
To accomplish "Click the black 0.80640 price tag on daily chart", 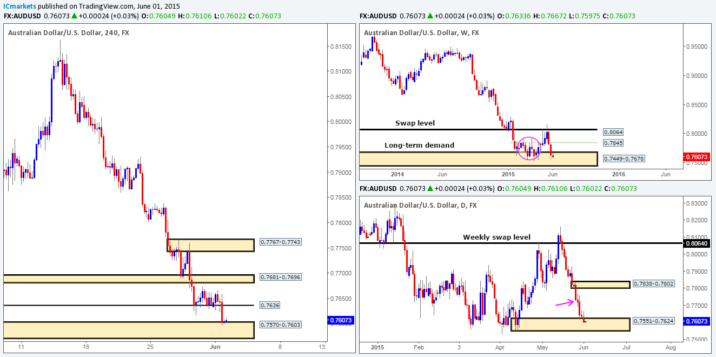I will (x=697, y=243).
